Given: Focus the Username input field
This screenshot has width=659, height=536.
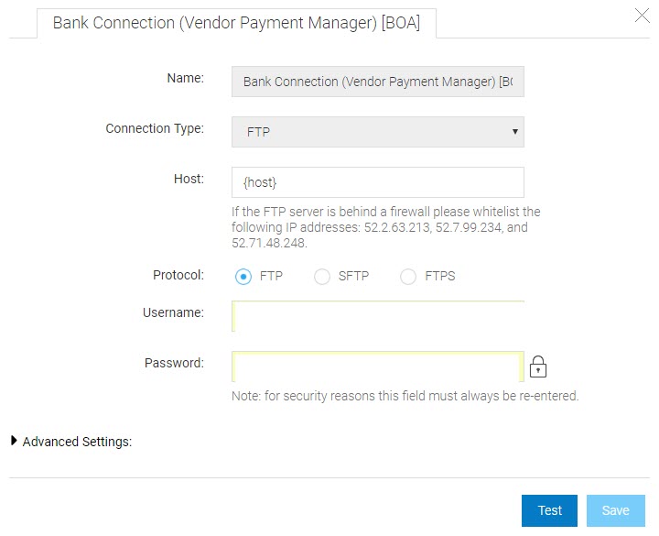Looking at the screenshot, I should pos(377,316).
